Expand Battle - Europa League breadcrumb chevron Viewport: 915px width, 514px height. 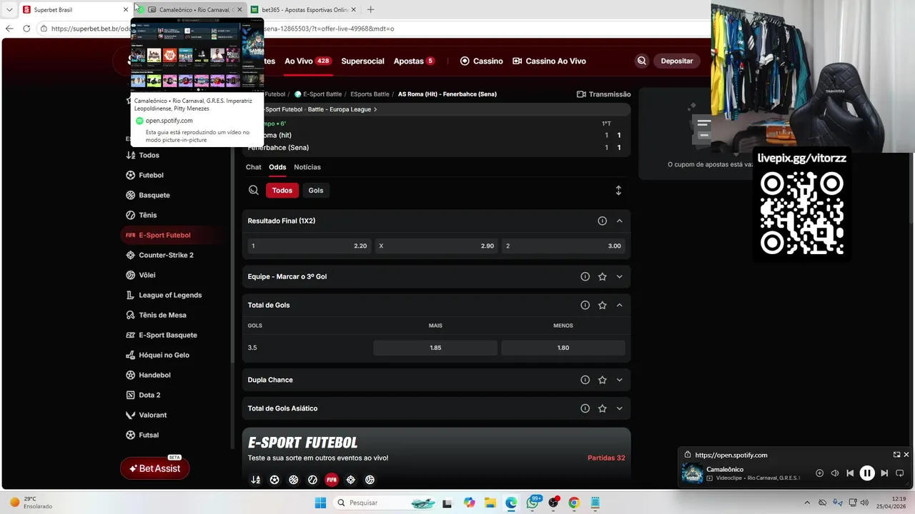pyautogui.click(x=375, y=110)
